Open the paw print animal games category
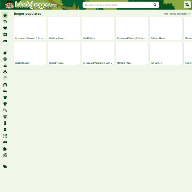 tap(5, 59)
